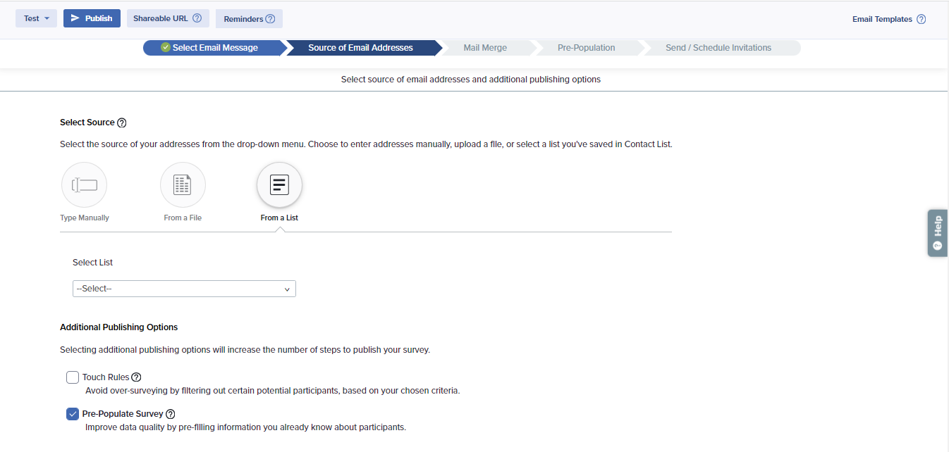Uncheck the Pre-Populate Survey checkbox

(73, 414)
